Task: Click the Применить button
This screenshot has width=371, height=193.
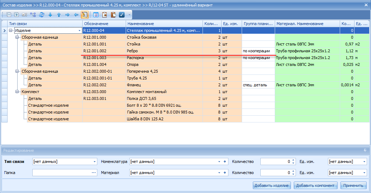Action: [x=353, y=185]
